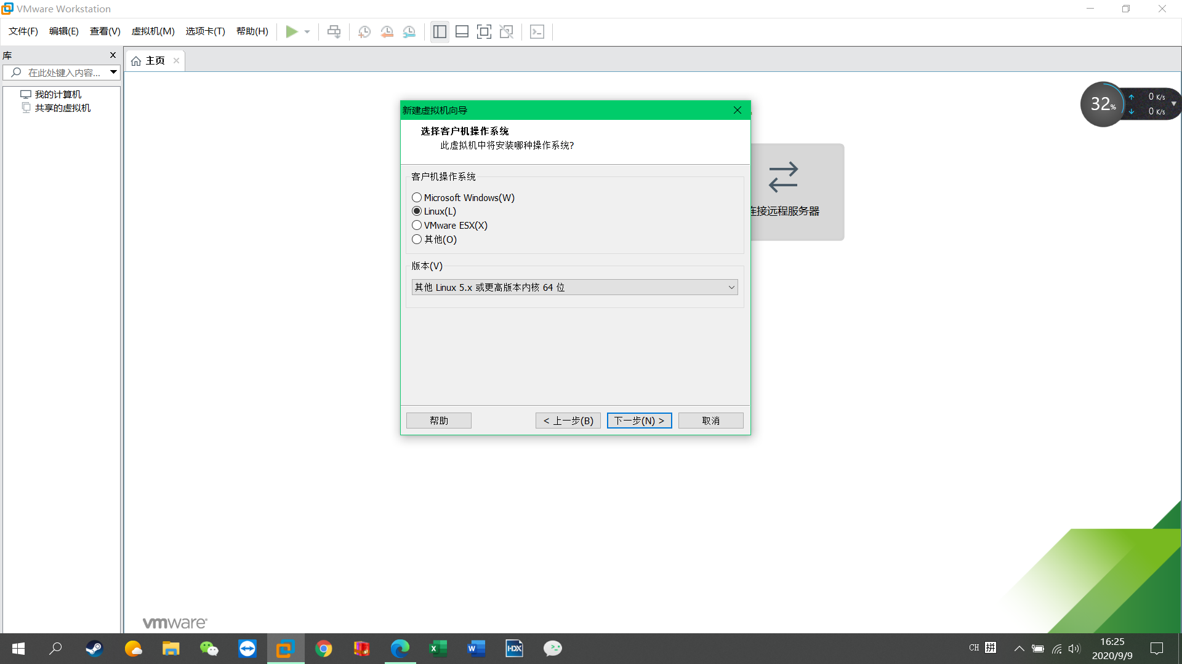Click the 下一步(N) next button
The width and height of the screenshot is (1182, 664).
[640, 421]
